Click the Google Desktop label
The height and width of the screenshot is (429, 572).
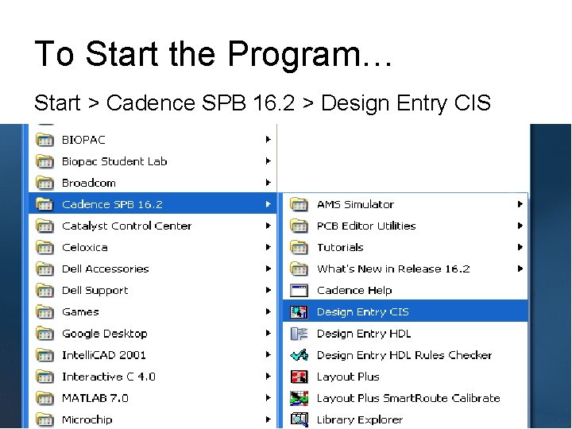click(105, 334)
